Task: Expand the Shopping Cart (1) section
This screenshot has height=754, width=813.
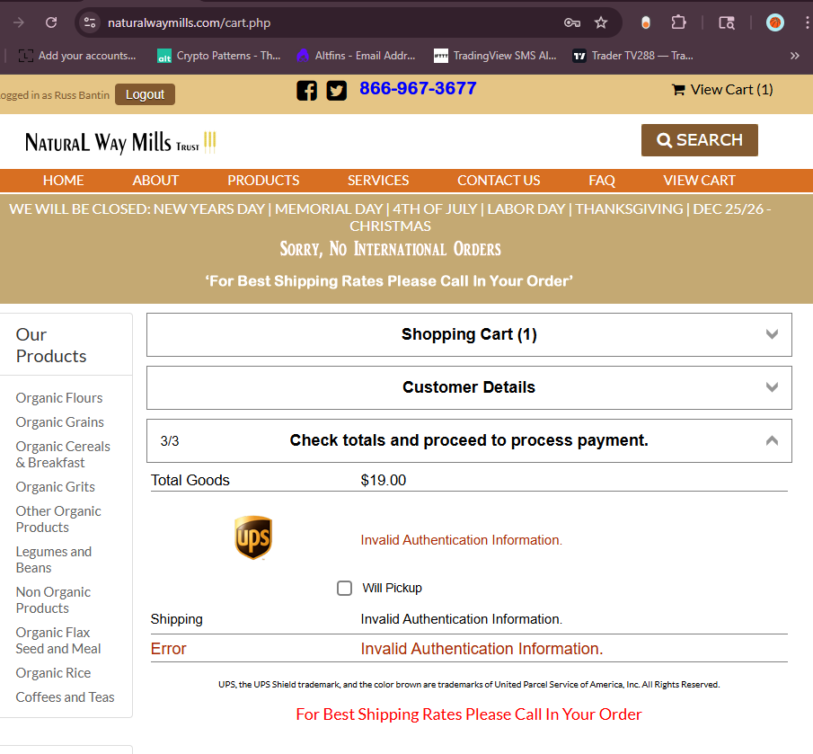Action: pyautogui.click(x=469, y=334)
